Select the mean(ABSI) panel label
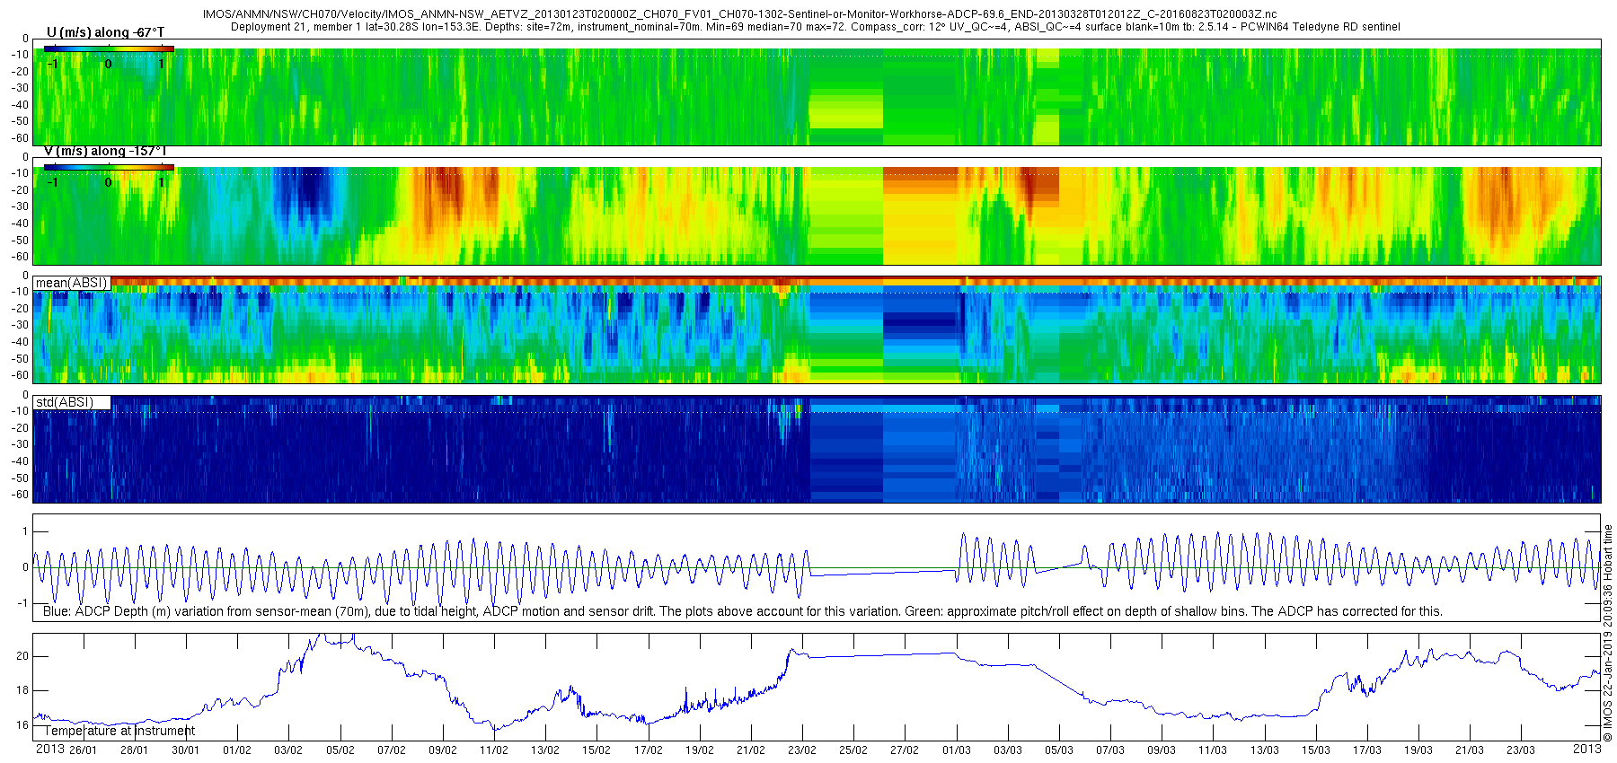 click(x=72, y=283)
